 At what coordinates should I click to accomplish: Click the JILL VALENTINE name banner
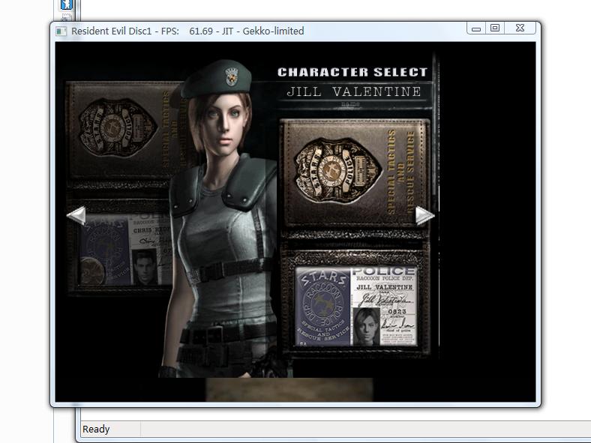(355, 92)
